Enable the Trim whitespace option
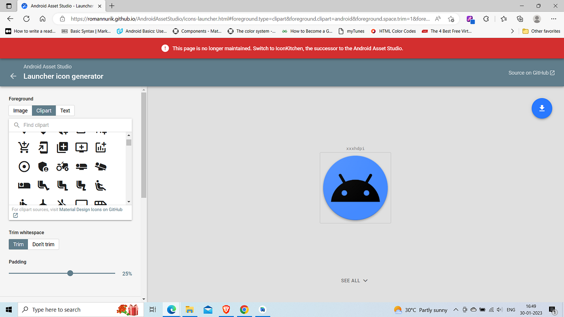The height and width of the screenshot is (317, 564). (x=18, y=244)
